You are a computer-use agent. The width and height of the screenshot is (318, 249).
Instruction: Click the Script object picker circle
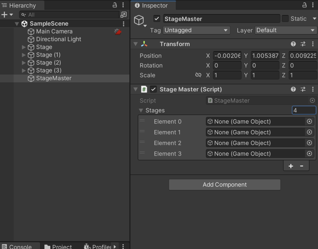(x=312, y=100)
